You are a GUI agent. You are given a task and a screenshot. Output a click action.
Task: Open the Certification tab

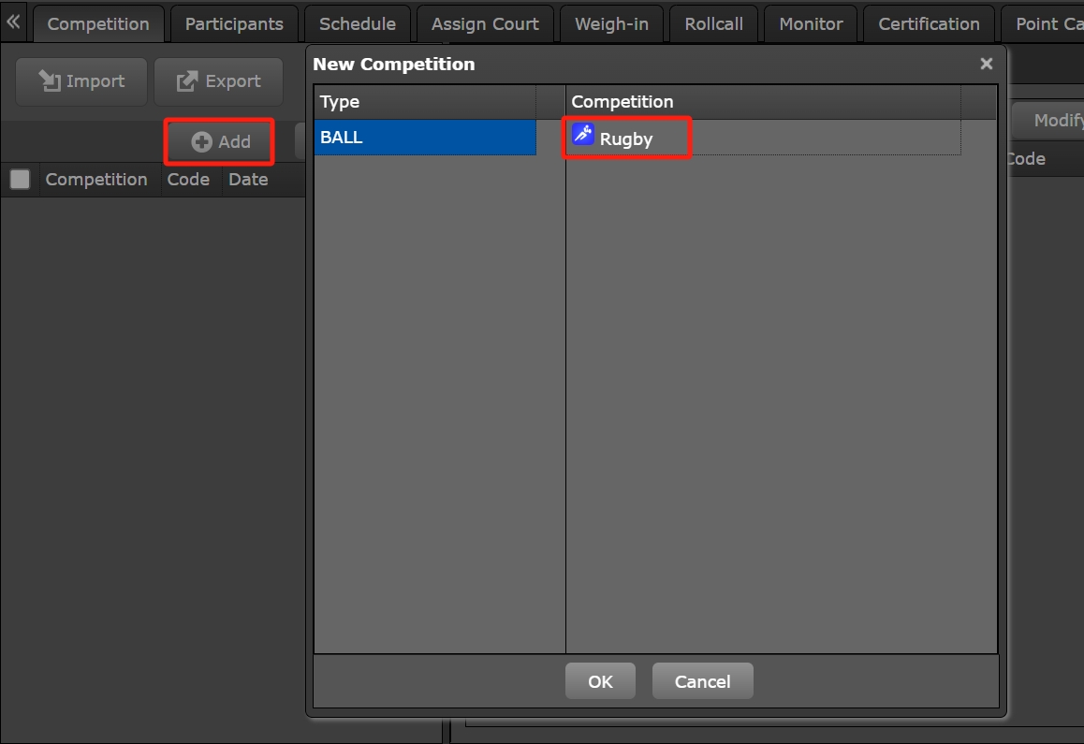pyautogui.click(x=929, y=24)
